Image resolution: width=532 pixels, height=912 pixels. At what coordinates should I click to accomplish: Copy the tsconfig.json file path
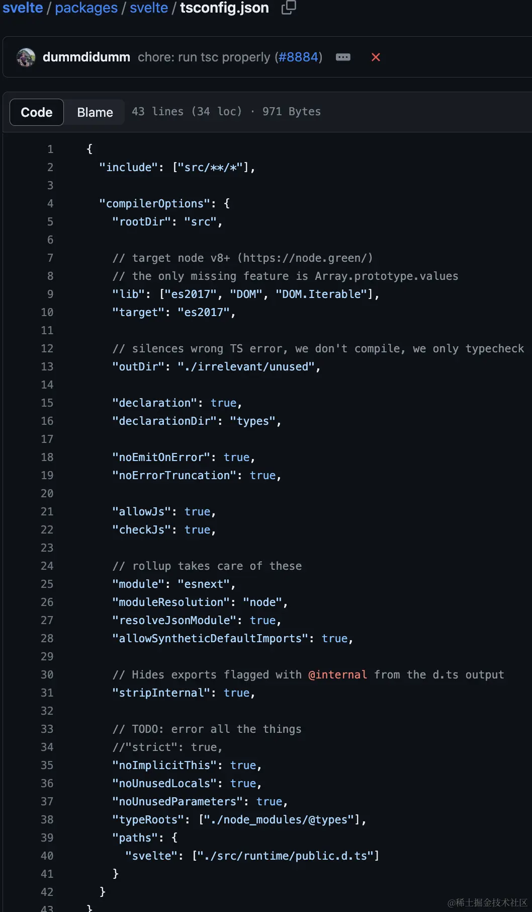[288, 8]
